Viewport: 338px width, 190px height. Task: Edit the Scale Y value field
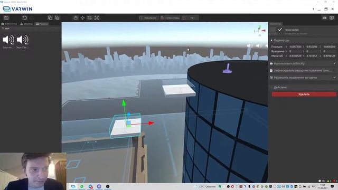point(312,56)
